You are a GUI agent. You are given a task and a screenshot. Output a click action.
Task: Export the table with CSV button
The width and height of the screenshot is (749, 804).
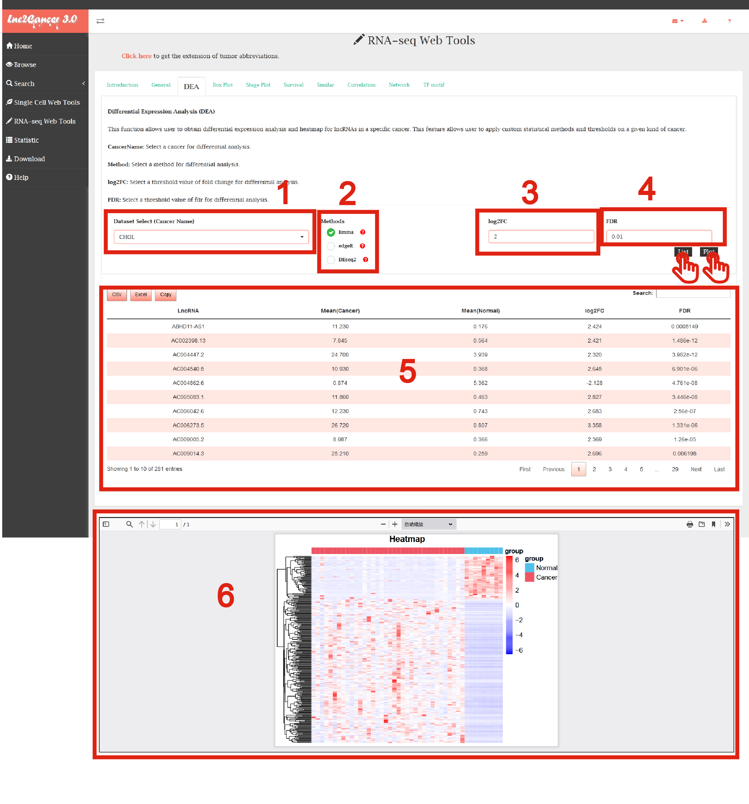click(x=117, y=295)
